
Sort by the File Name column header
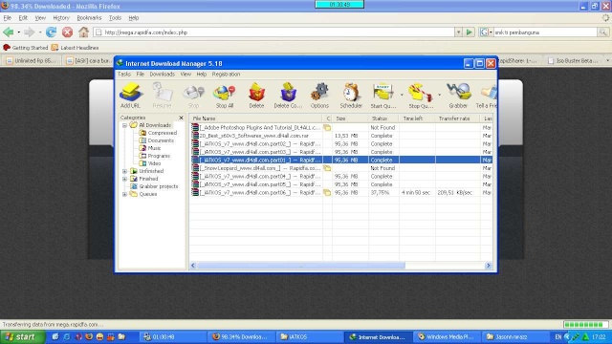click(x=255, y=118)
